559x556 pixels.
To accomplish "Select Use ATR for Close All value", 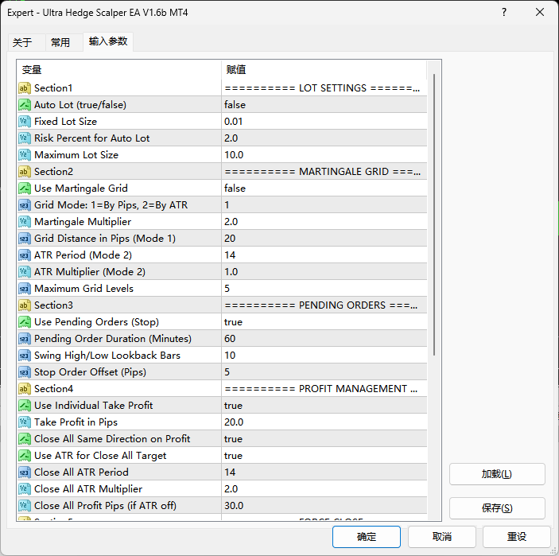I will 323,456.
